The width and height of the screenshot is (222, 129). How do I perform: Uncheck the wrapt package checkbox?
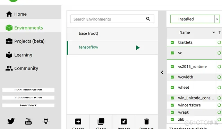[x=172, y=112]
